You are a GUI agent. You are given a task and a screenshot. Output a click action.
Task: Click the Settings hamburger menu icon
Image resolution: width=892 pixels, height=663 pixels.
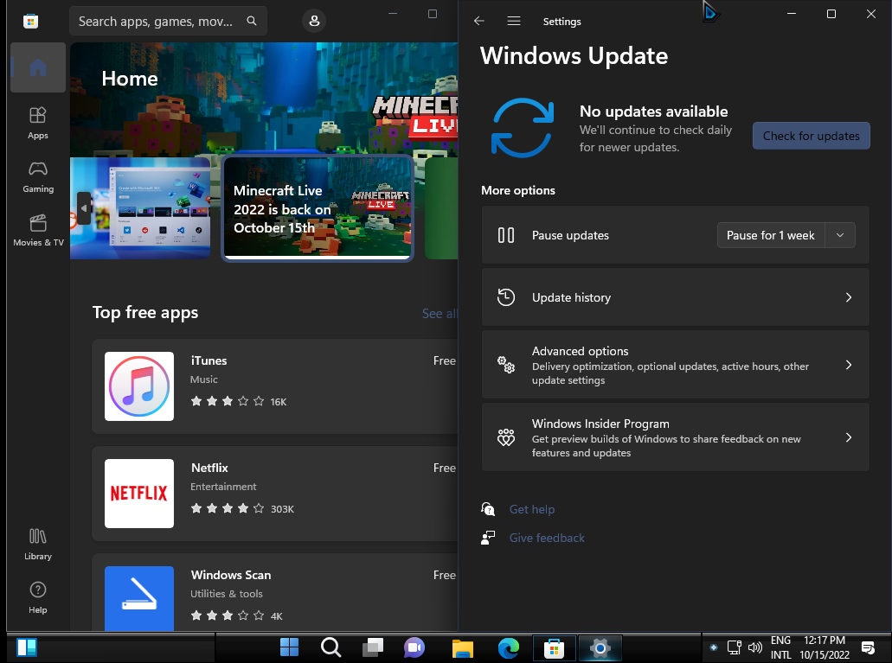pyautogui.click(x=514, y=21)
